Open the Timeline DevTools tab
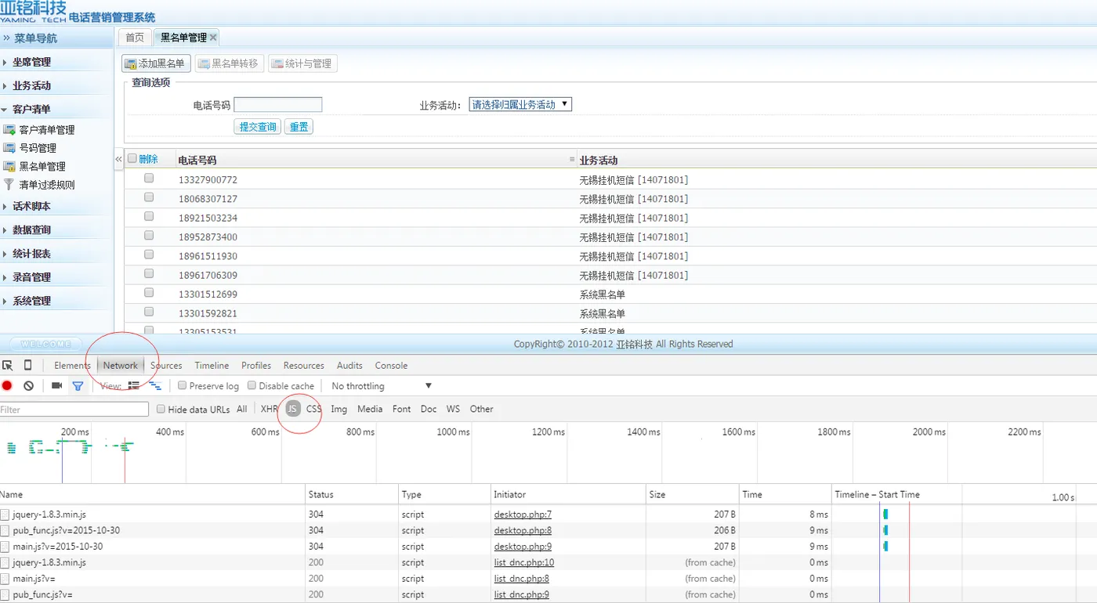This screenshot has height=603, width=1097. point(212,366)
